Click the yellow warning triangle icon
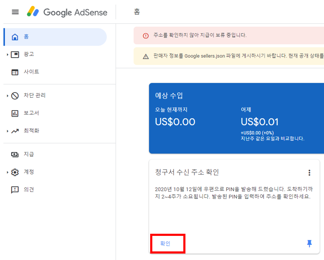Viewport: 324px width, 260px height. pos(146,56)
